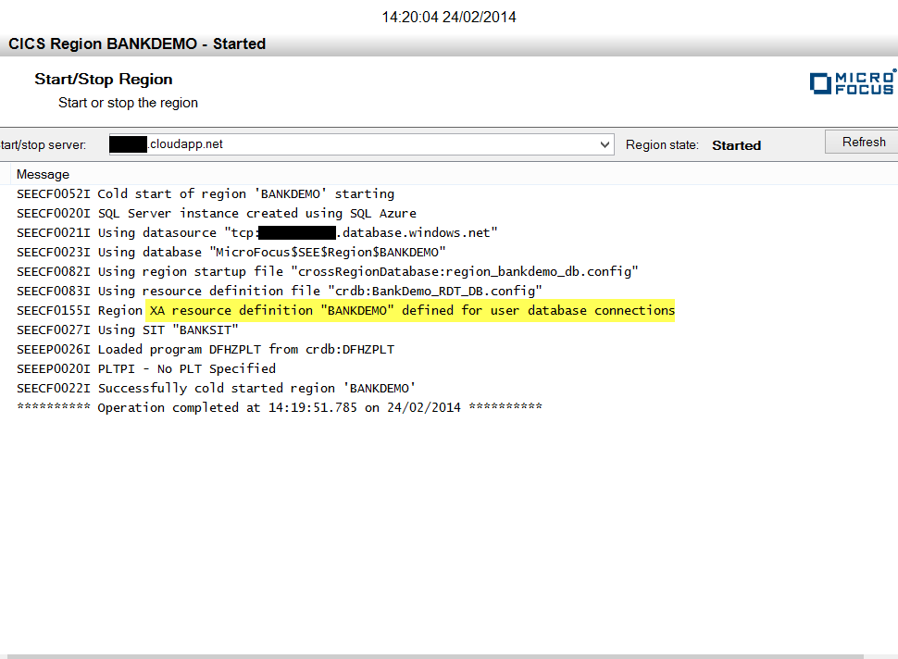Image resolution: width=898 pixels, height=659 pixels.
Task: Click the Micro Focus logo
Action: pyautogui.click(x=853, y=83)
